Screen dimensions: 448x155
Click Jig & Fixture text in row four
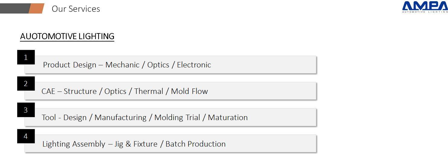tap(136, 144)
